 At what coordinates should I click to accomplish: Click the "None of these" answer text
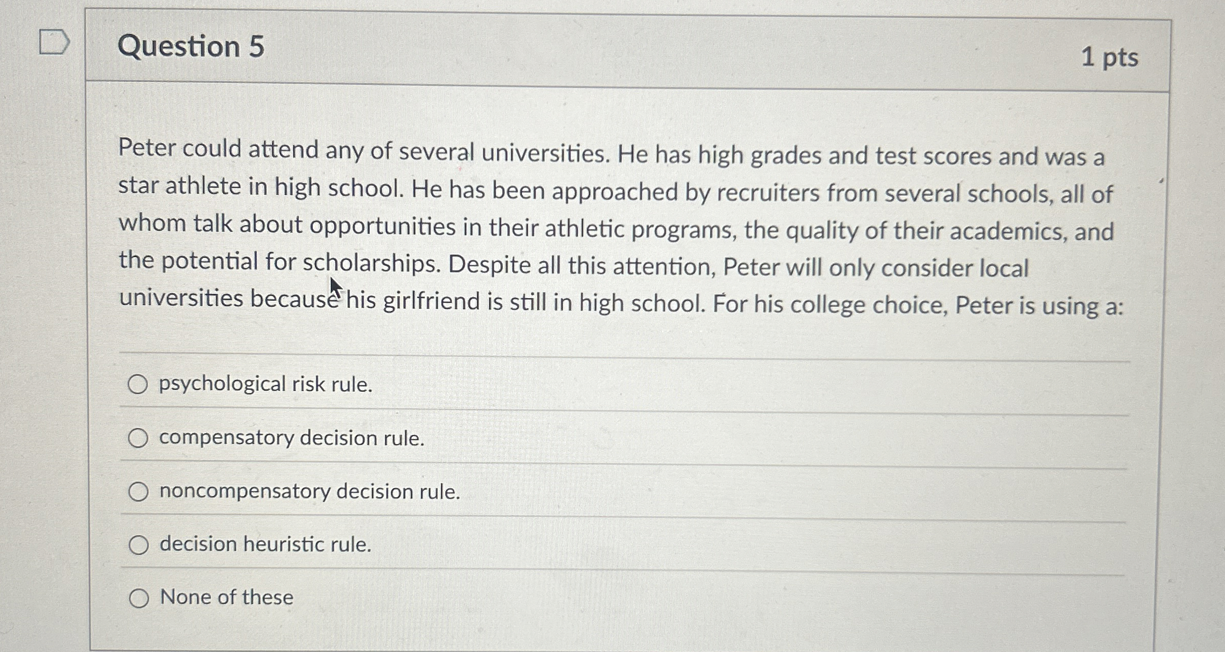point(227,597)
